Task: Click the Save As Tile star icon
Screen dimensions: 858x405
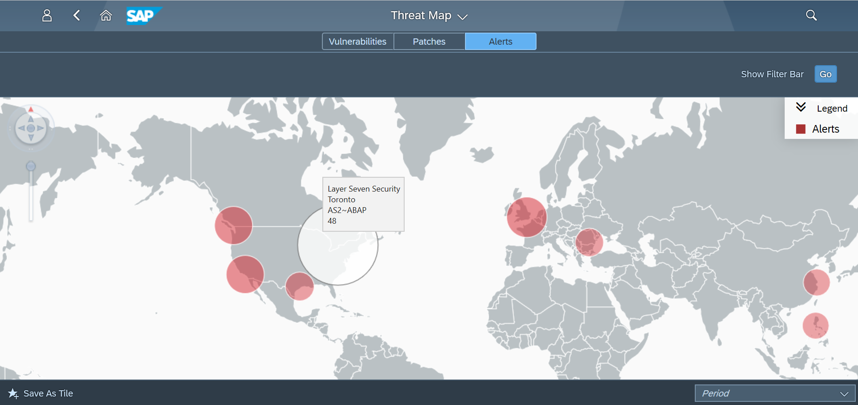Action: [13, 393]
